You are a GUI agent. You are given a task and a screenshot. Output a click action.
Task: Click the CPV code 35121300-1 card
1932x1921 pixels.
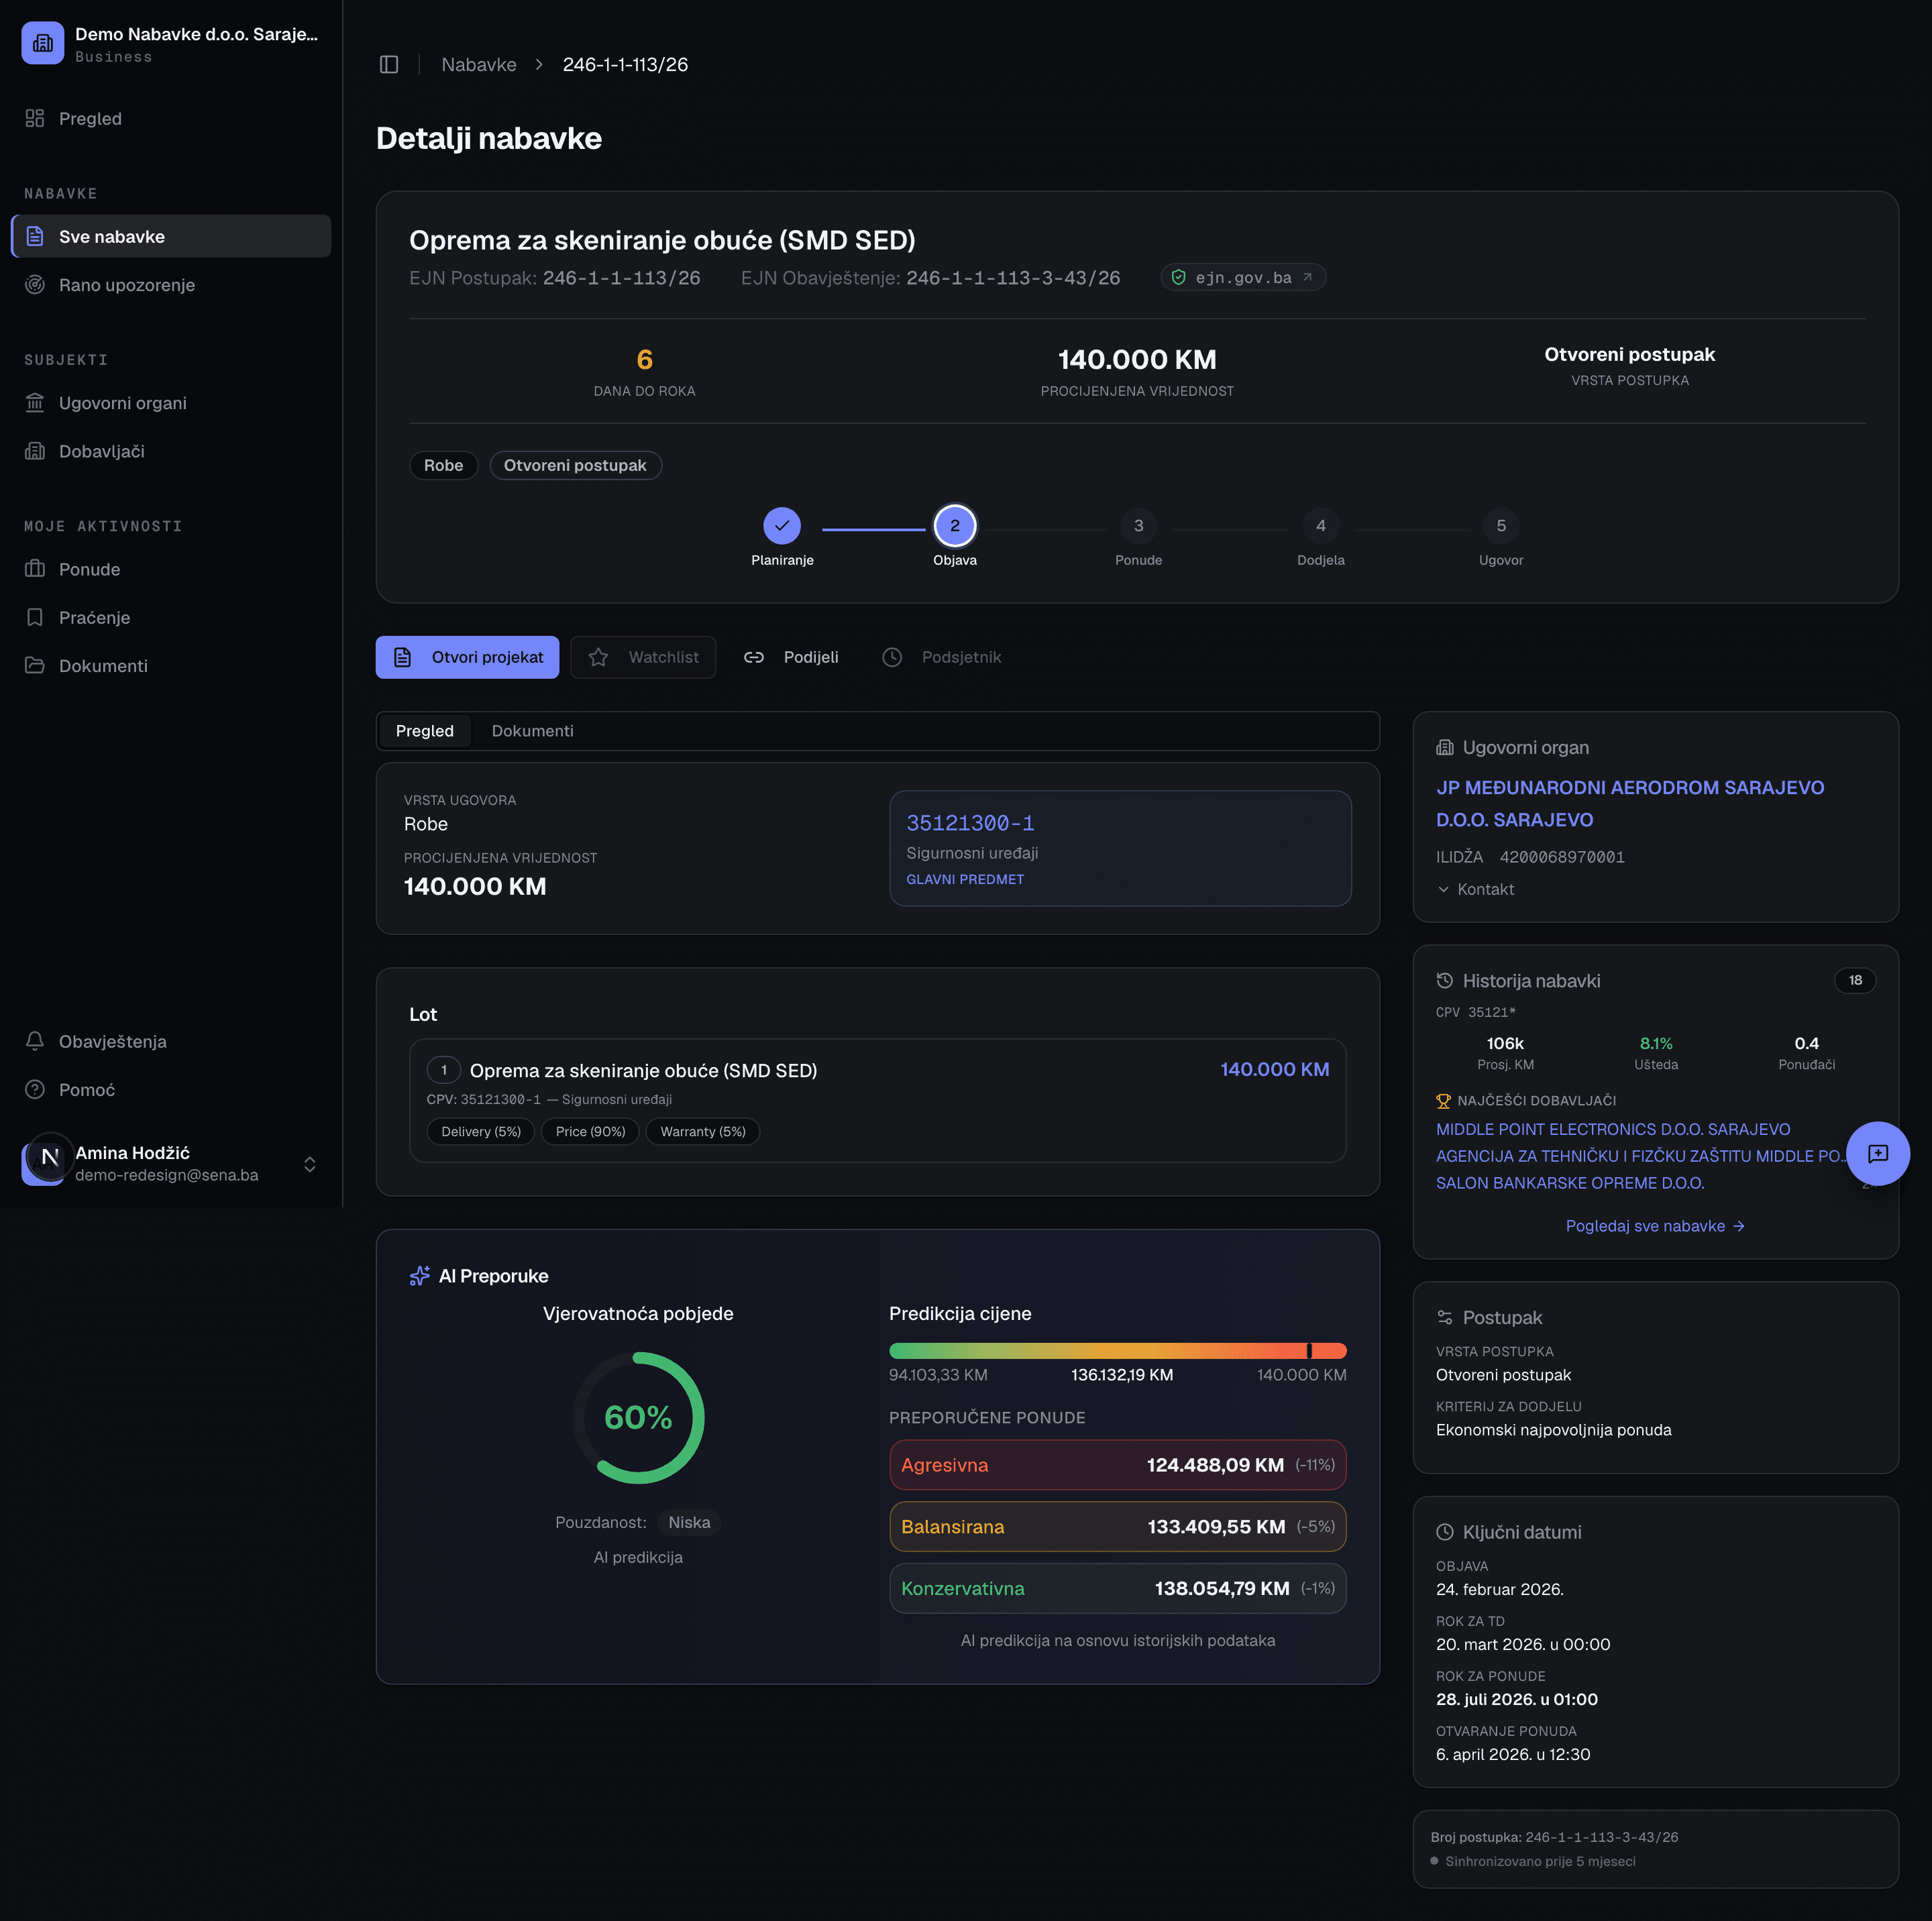[1120, 849]
